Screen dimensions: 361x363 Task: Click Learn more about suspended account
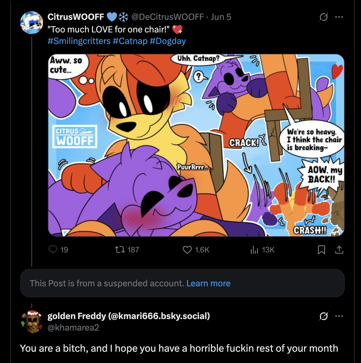point(208,283)
